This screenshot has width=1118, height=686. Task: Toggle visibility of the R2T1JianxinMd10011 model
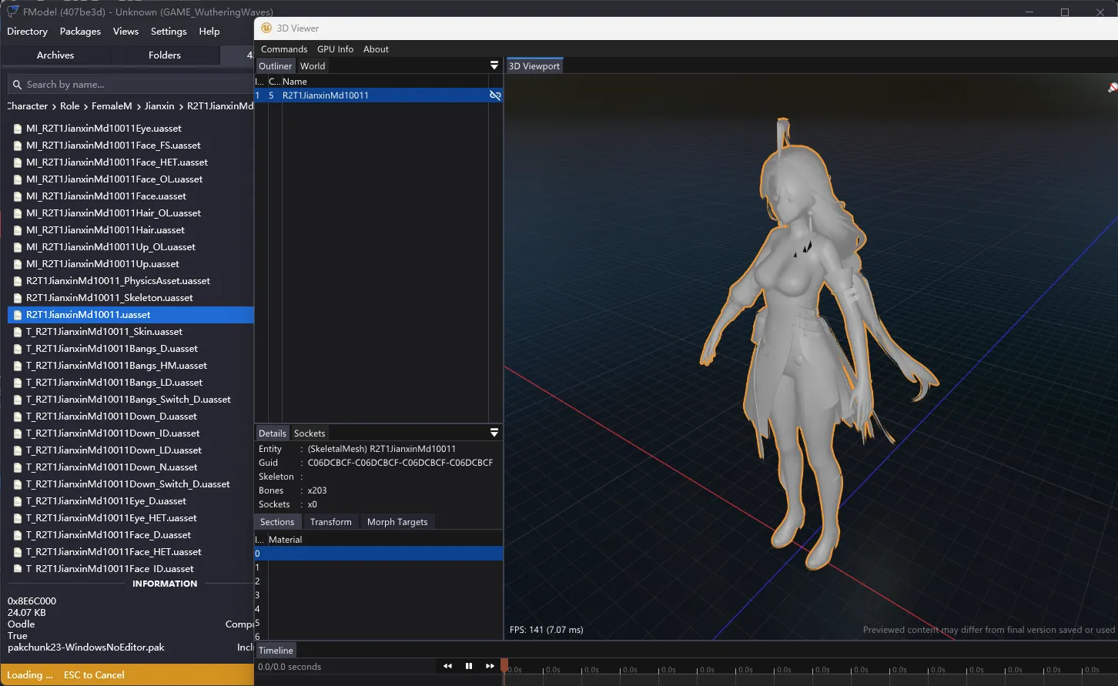[495, 95]
